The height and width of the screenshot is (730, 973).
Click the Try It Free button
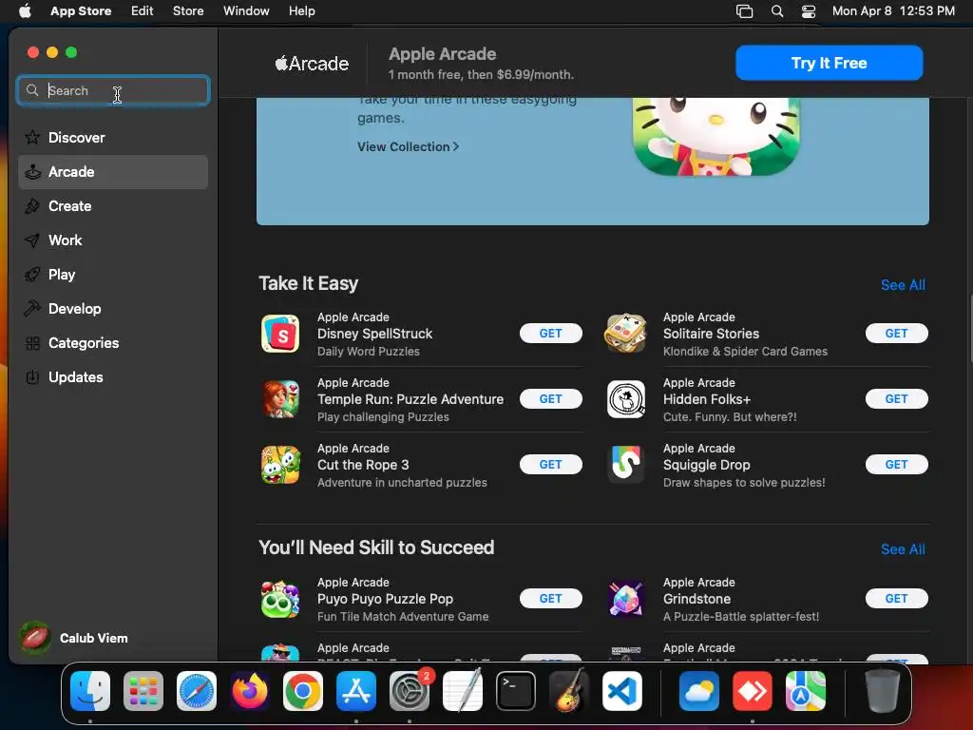coord(829,63)
